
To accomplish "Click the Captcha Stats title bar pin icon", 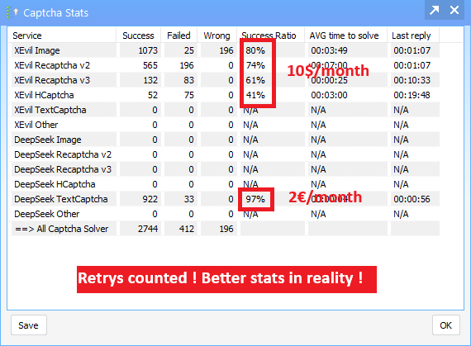I will click(12, 12).
